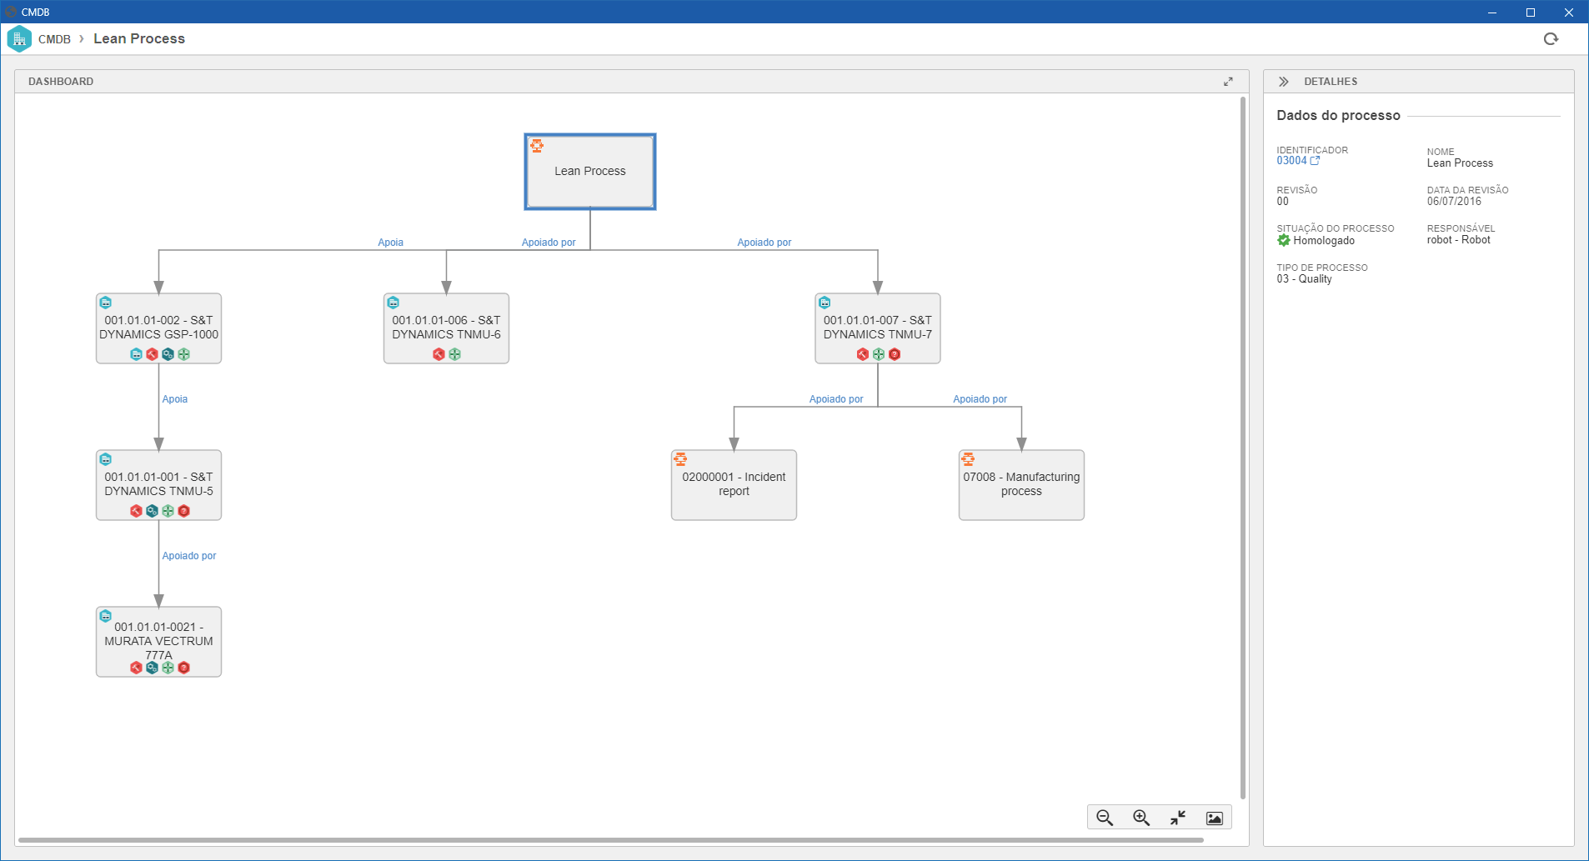Select the 02000001 Incident report node
This screenshot has width=1589, height=861.
pos(734,485)
